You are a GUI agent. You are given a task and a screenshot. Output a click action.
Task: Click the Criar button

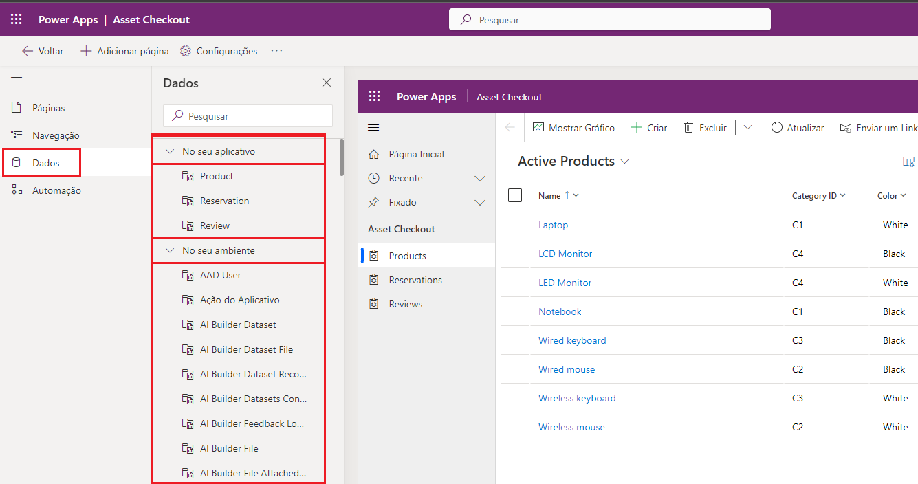[x=649, y=128]
